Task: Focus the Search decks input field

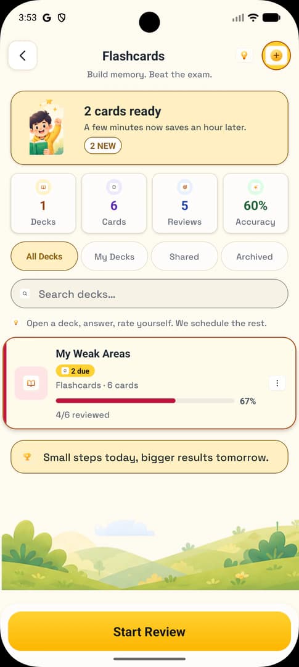Action: [x=149, y=293]
